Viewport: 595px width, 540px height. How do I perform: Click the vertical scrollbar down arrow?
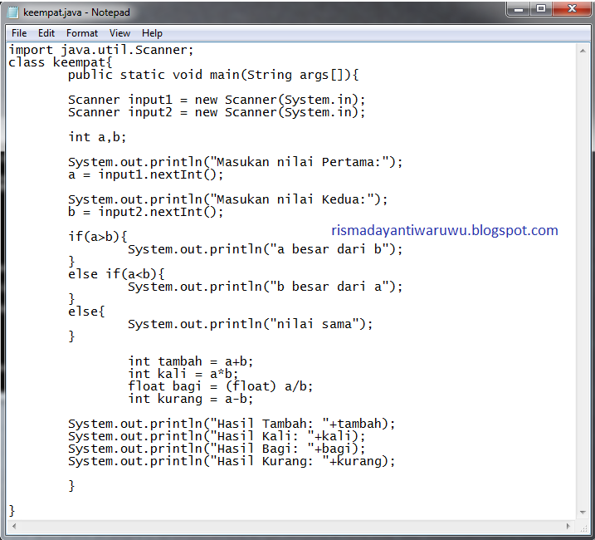point(583,513)
